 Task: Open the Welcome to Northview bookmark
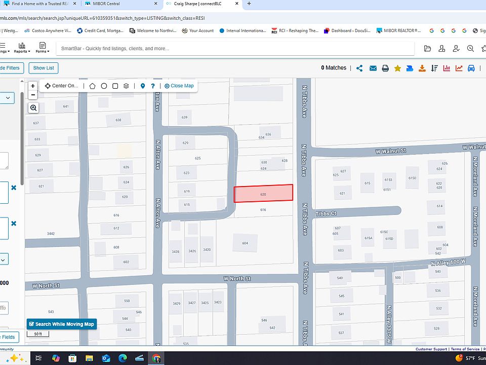153,31
